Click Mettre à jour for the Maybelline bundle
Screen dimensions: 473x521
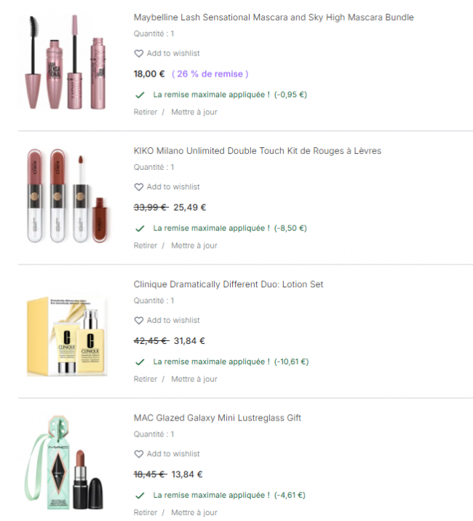click(194, 112)
